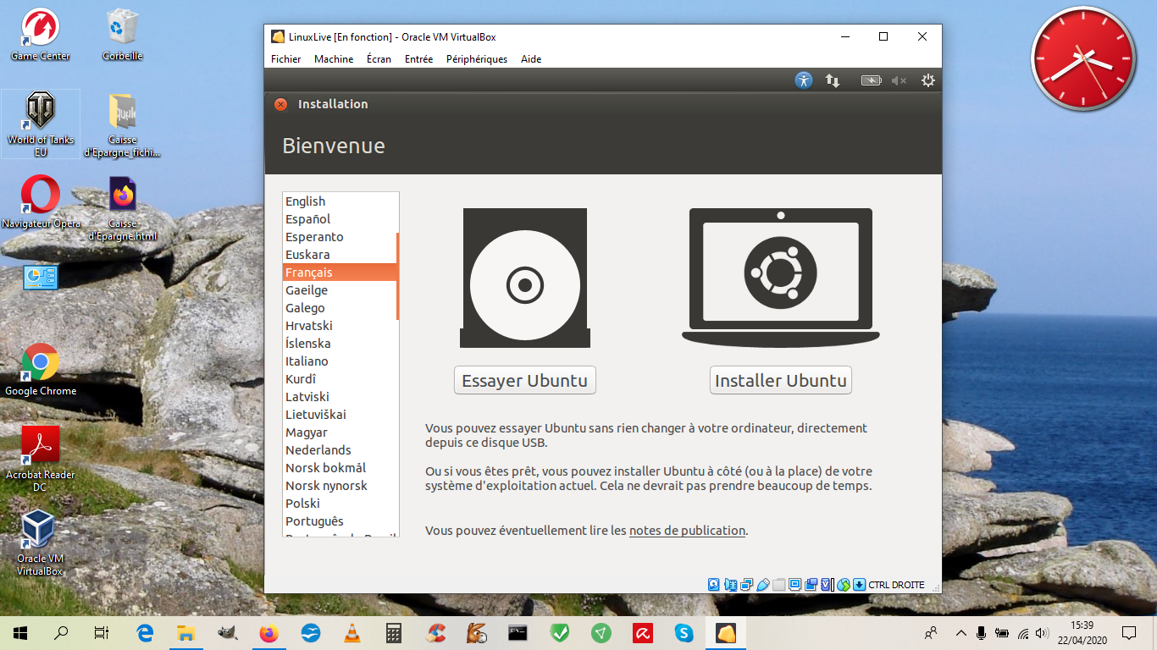Close the Installation dialog with orange button
The width and height of the screenshot is (1157, 650).
point(281,104)
